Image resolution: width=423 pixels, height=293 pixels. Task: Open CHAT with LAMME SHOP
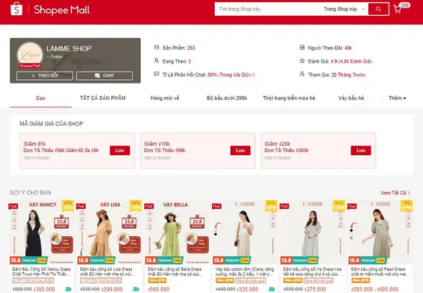105,76
